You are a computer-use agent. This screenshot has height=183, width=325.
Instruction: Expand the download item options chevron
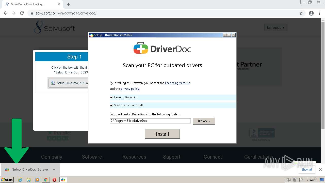pyautogui.click(x=54, y=170)
